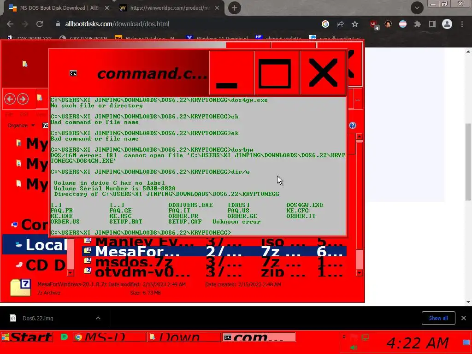Open the shimeji roulette bookmark
Screen dimensions: 472x354
point(278,38)
